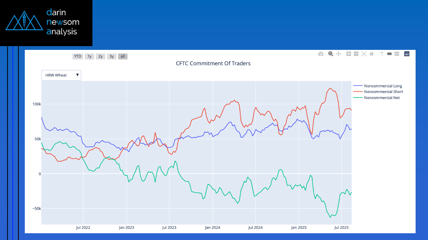Select the YTD range button
Screen dimensions: 428x240
point(77,57)
